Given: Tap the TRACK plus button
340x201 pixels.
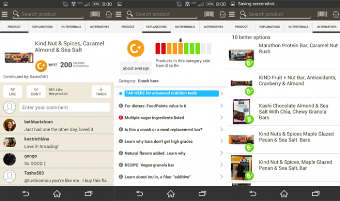Looking at the screenshot, I should (x=101, y=92).
